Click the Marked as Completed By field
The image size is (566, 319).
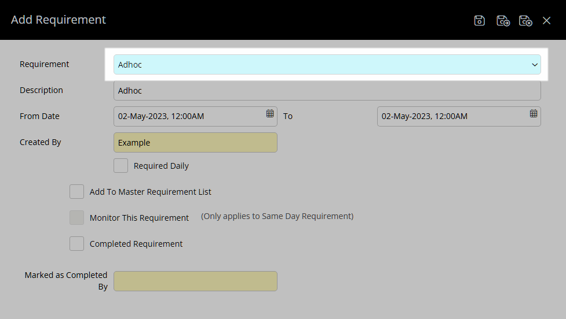[195, 281]
